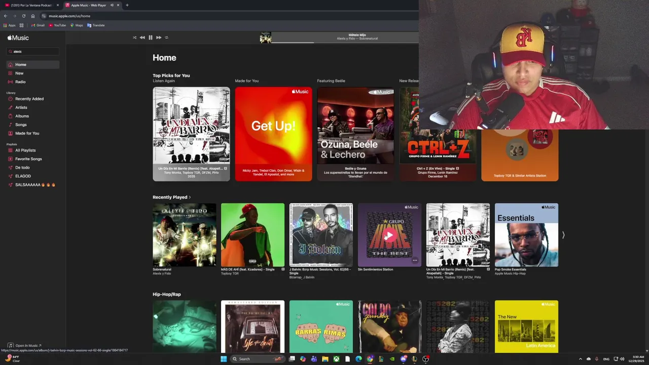Open more options on Sin Sentimientos Station
The image size is (649, 365).
point(415,261)
